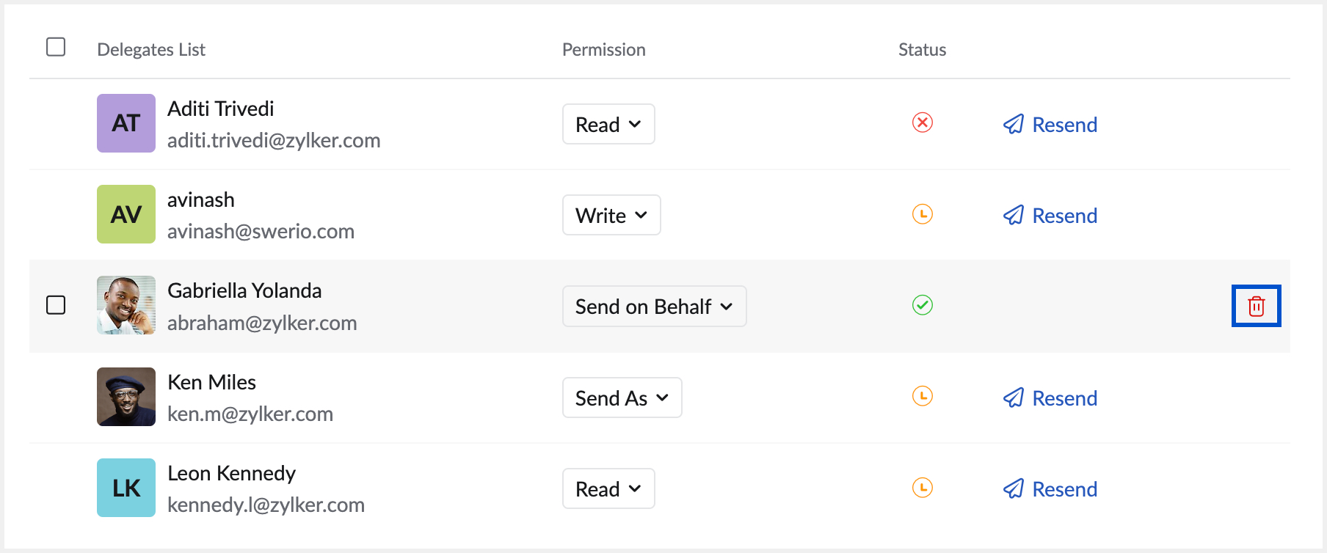The width and height of the screenshot is (1327, 553).
Task: Resend invitation to Aditi Trivedi
Action: click(x=1050, y=125)
